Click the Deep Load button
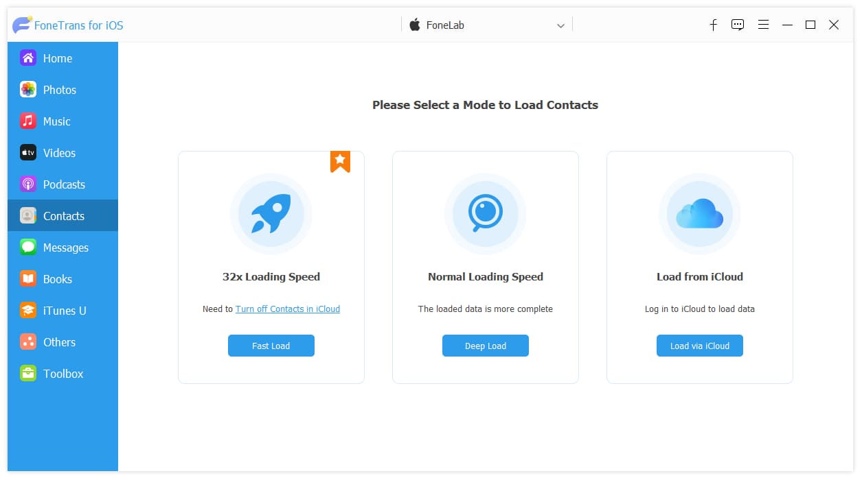 click(486, 346)
